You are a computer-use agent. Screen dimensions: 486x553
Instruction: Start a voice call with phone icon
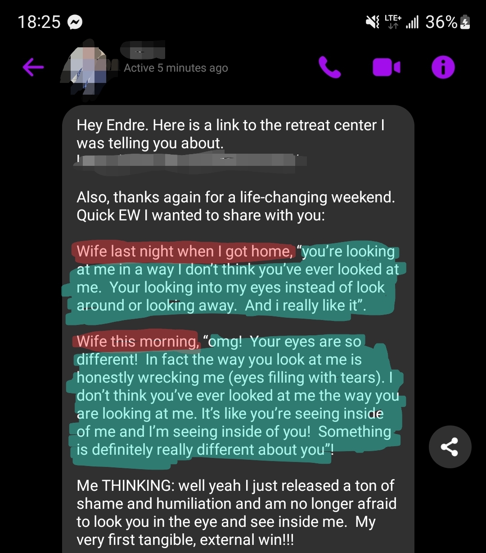point(330,68)
